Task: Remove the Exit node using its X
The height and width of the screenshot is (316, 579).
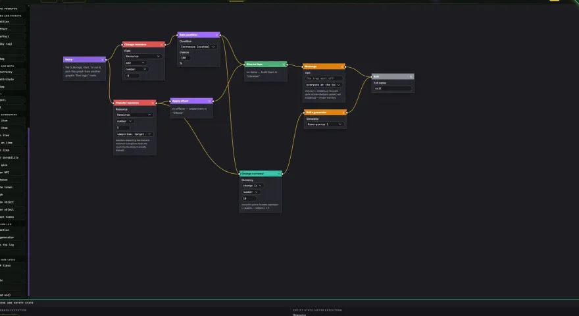Action: pyautogui.click(x=411, y=76)
